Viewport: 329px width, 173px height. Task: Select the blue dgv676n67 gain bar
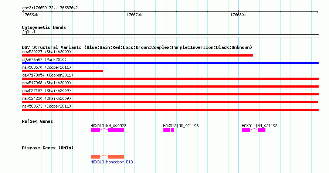tap(170, 63)
